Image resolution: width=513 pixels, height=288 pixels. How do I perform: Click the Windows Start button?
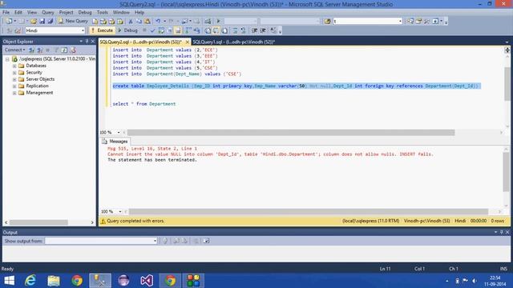(x=9, y=281)
